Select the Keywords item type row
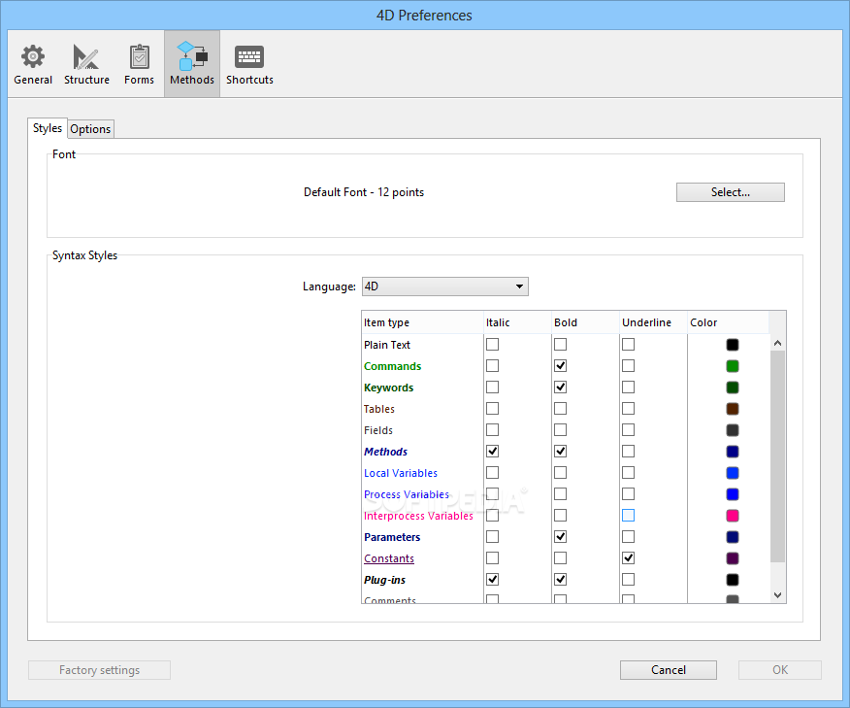The image size is (850, 708). pyautogui.click(x=389, y=388)
